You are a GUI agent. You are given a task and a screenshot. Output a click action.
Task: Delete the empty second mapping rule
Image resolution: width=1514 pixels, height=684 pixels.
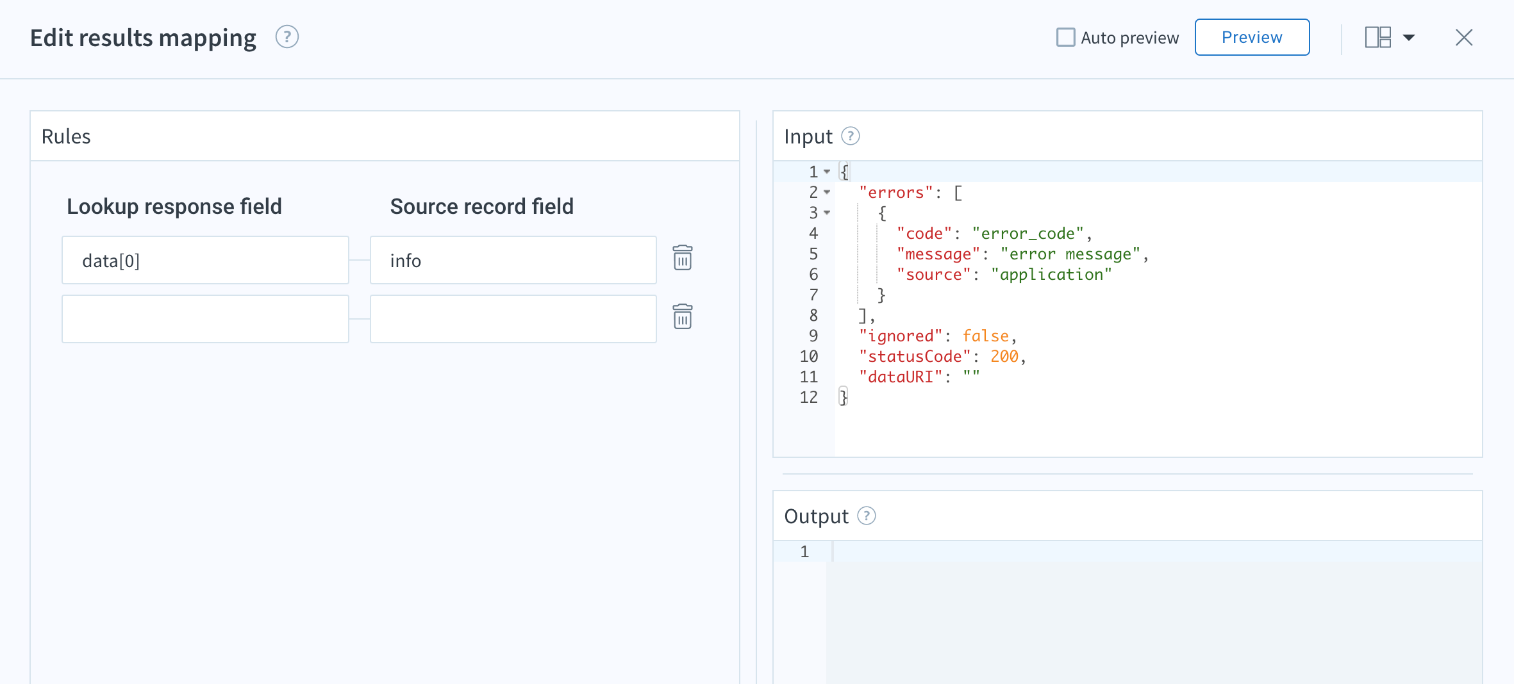pos(683,317)
